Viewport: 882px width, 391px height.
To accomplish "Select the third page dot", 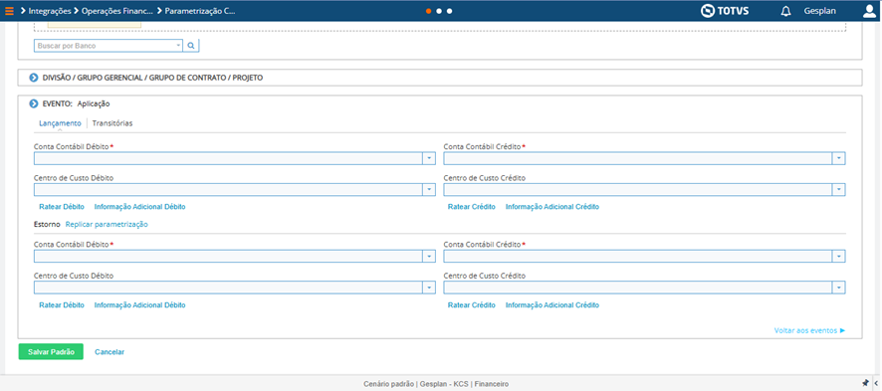I will [449, 11].
